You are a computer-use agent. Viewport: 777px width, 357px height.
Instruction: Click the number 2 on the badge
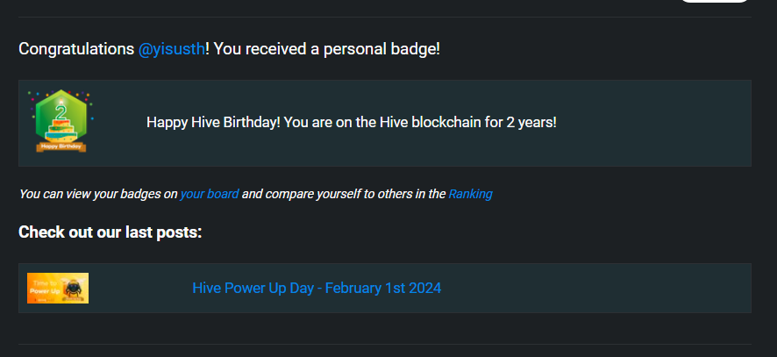tap(61, 111)
